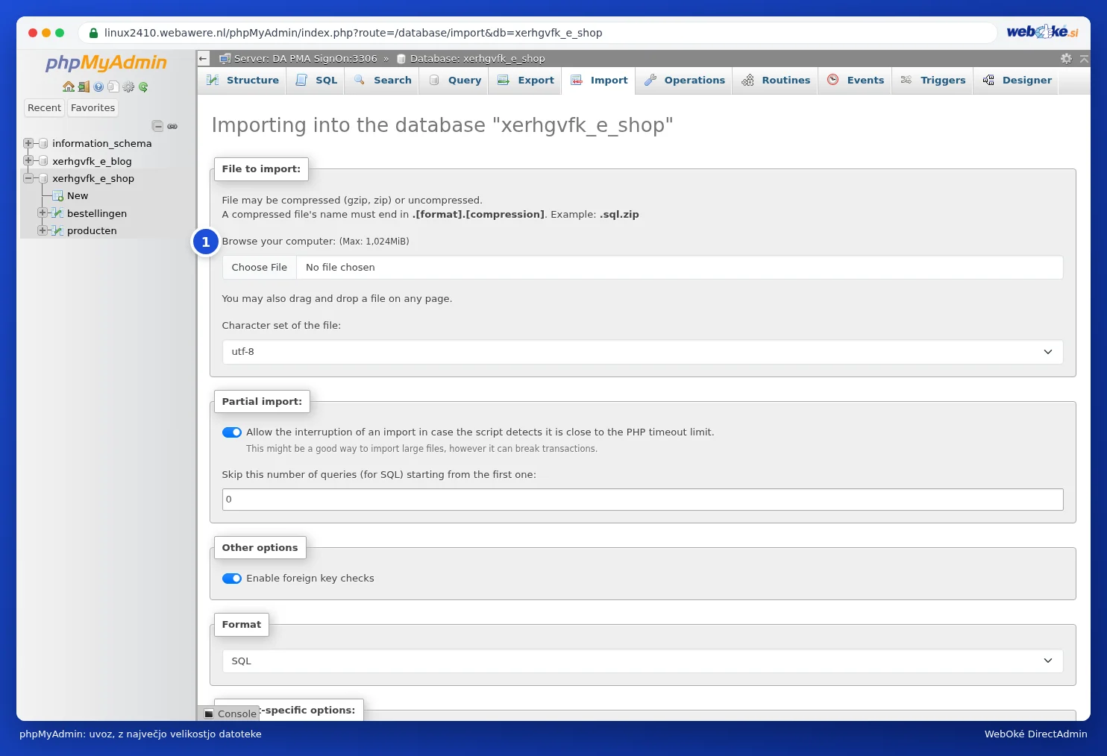Expand the bestellingen table node
The image size is (1107, 756).
click(43, 212)
